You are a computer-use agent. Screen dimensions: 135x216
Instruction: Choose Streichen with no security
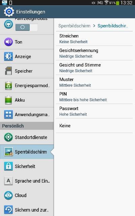click(x=94, y=38)
